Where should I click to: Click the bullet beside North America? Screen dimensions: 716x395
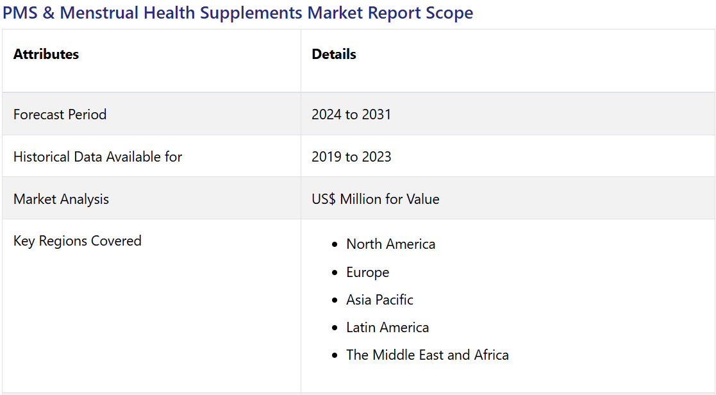point(335,245)
